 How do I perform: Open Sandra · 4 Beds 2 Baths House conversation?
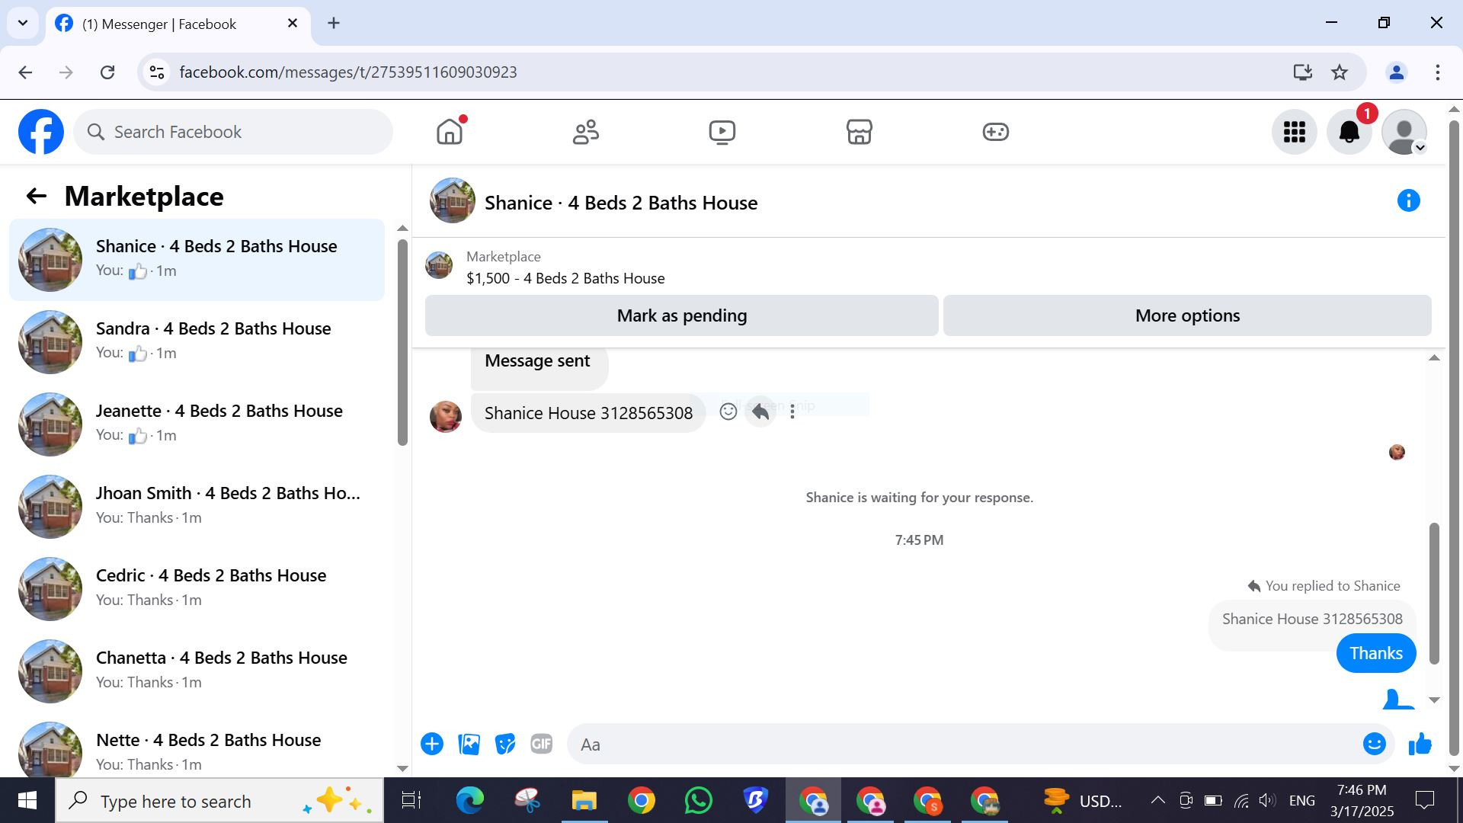[x=197, y=342]
